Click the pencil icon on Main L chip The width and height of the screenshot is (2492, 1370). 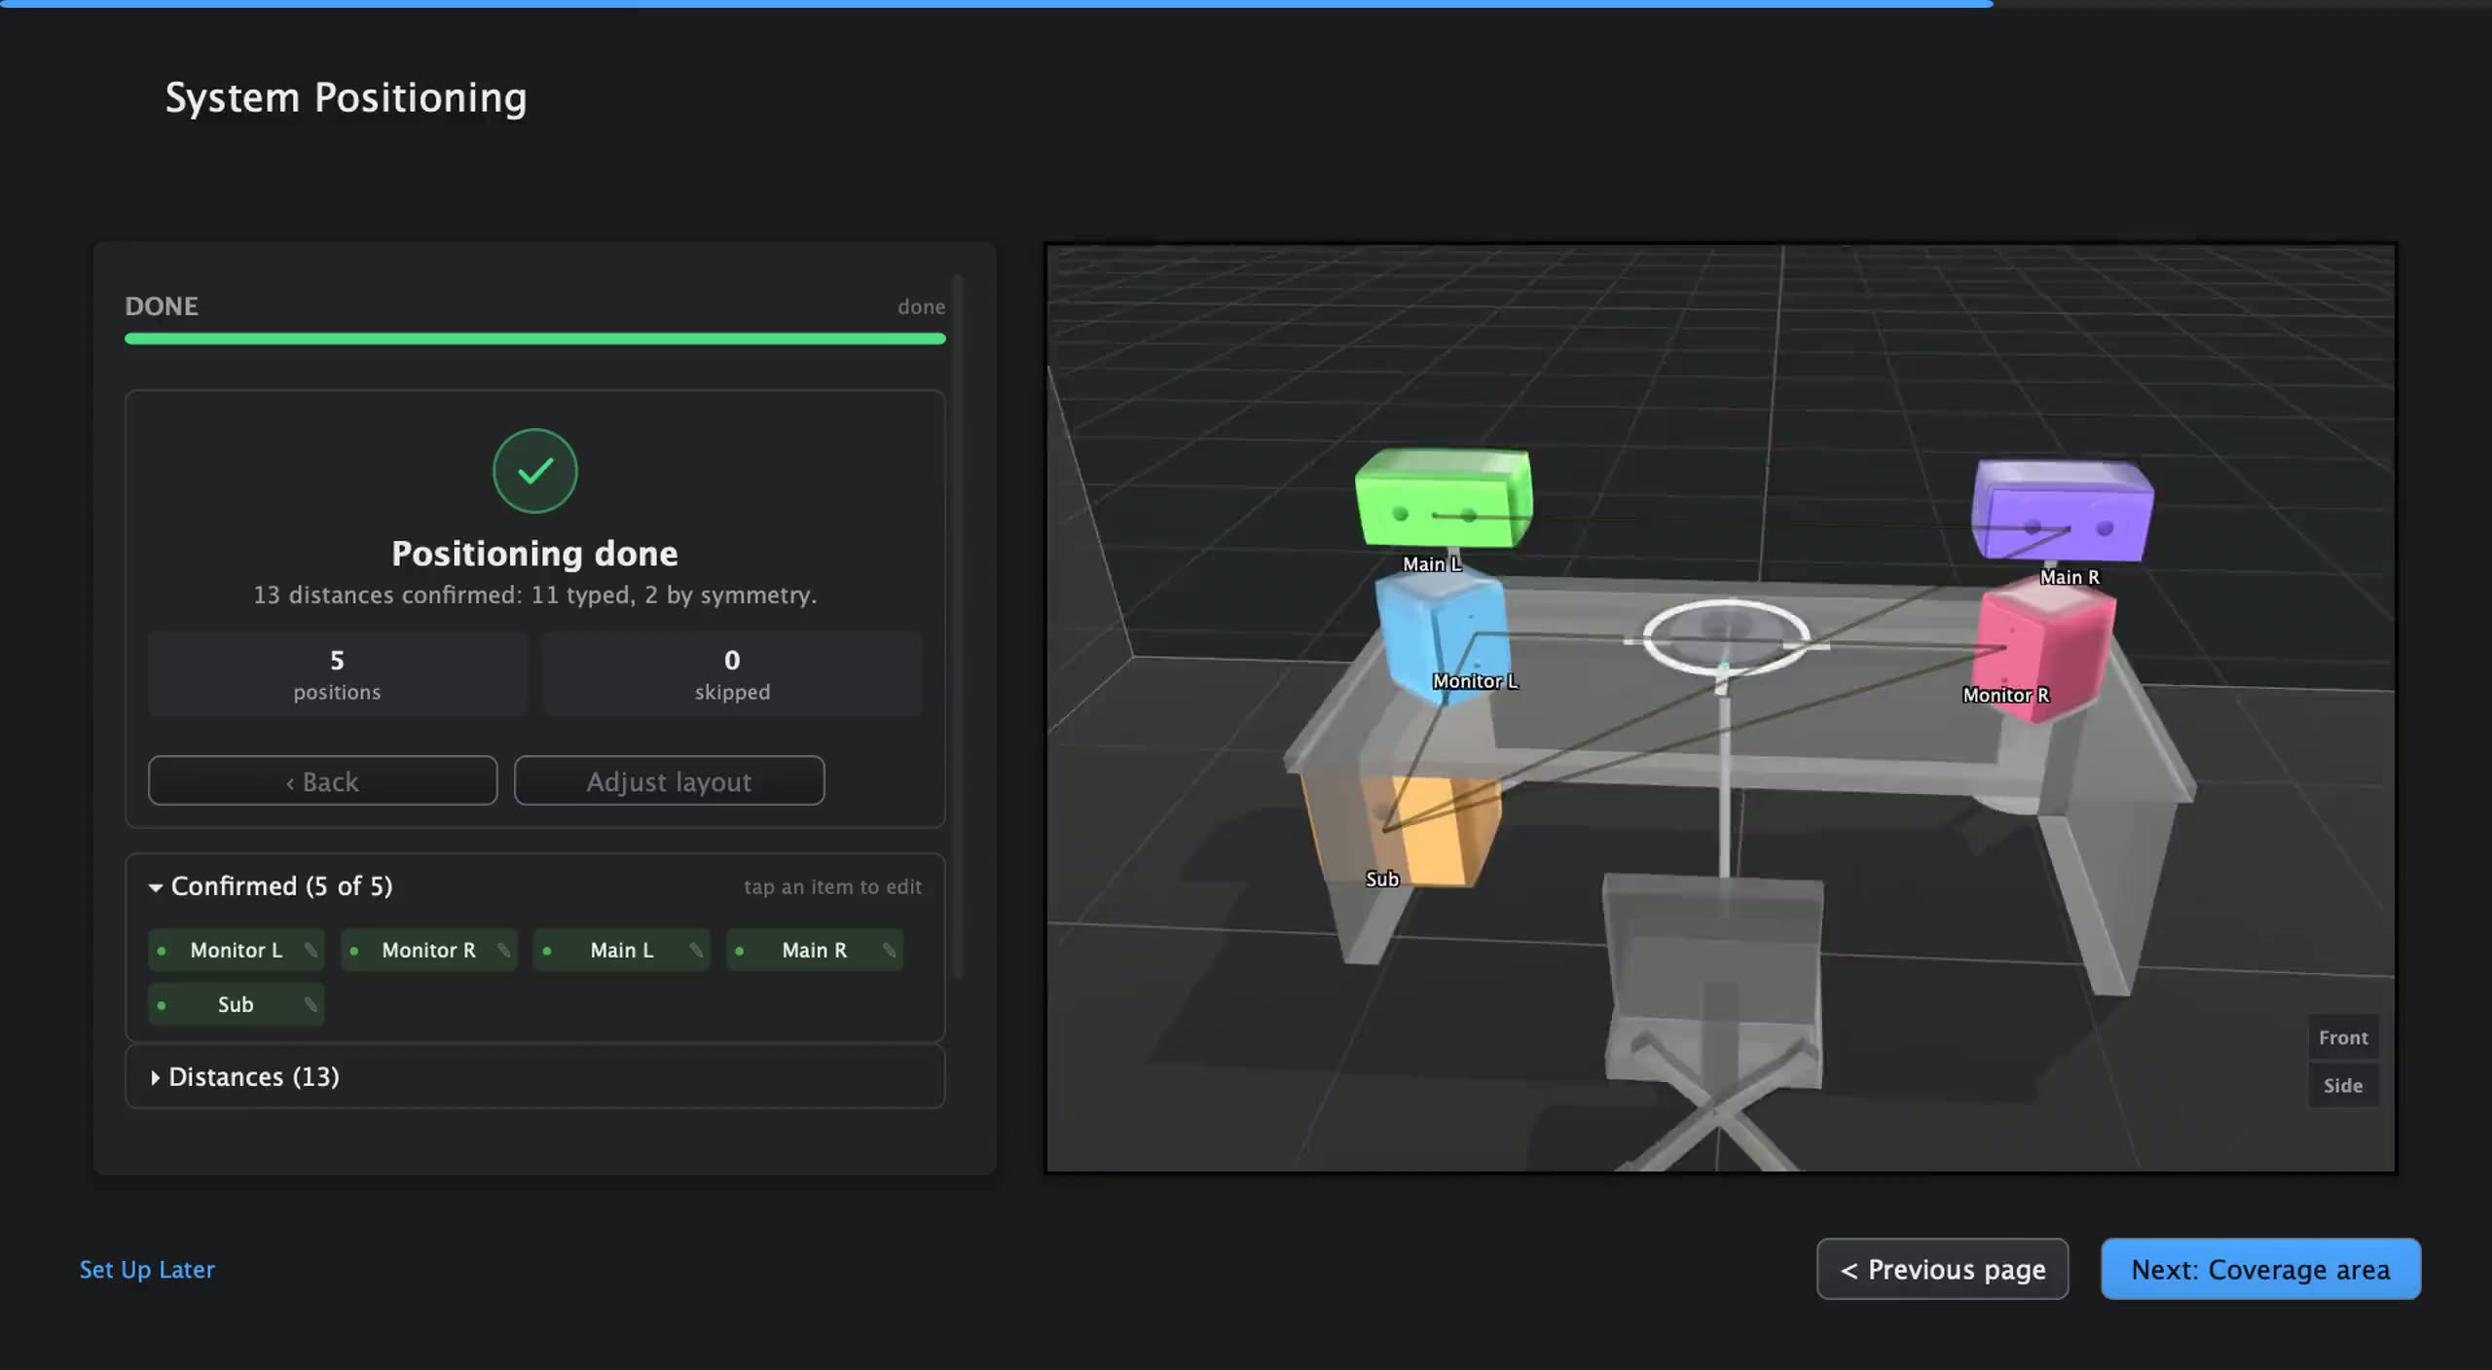(696, 951)
